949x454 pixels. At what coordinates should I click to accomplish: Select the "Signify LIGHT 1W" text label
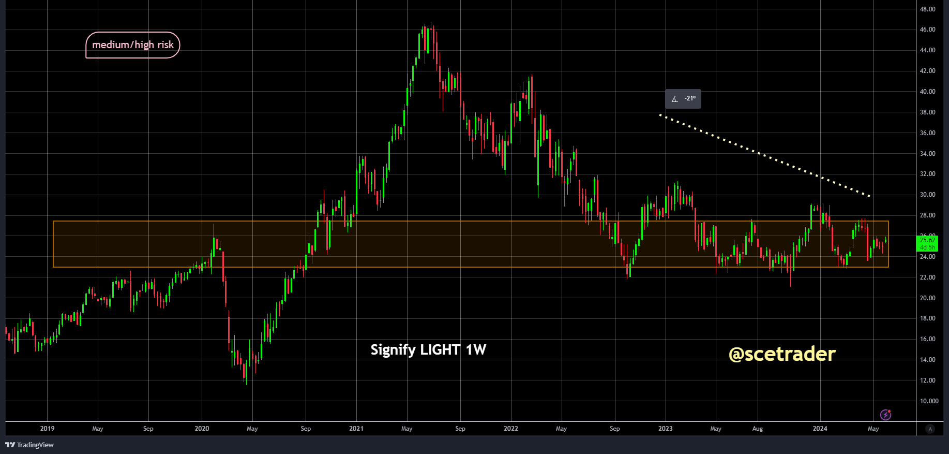pos(428,350)
